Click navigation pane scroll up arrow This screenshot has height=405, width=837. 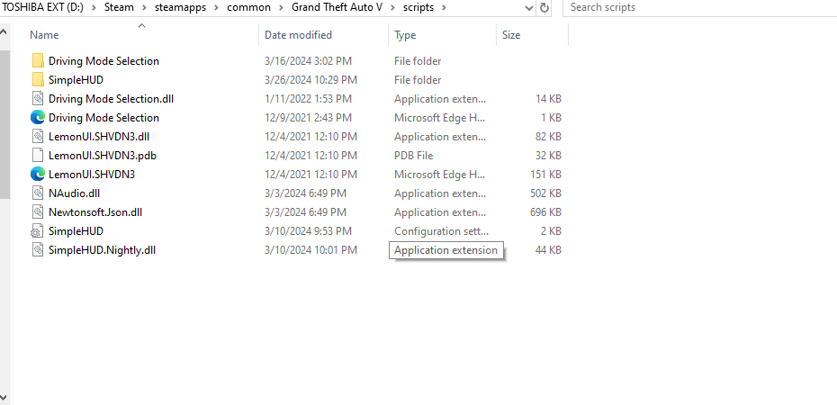tap(4, 32)
